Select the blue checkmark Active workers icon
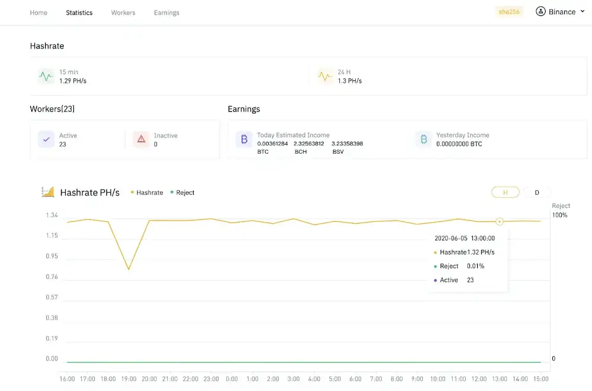The height and width of the screenshot is (391, 592). tap(46, 139)
